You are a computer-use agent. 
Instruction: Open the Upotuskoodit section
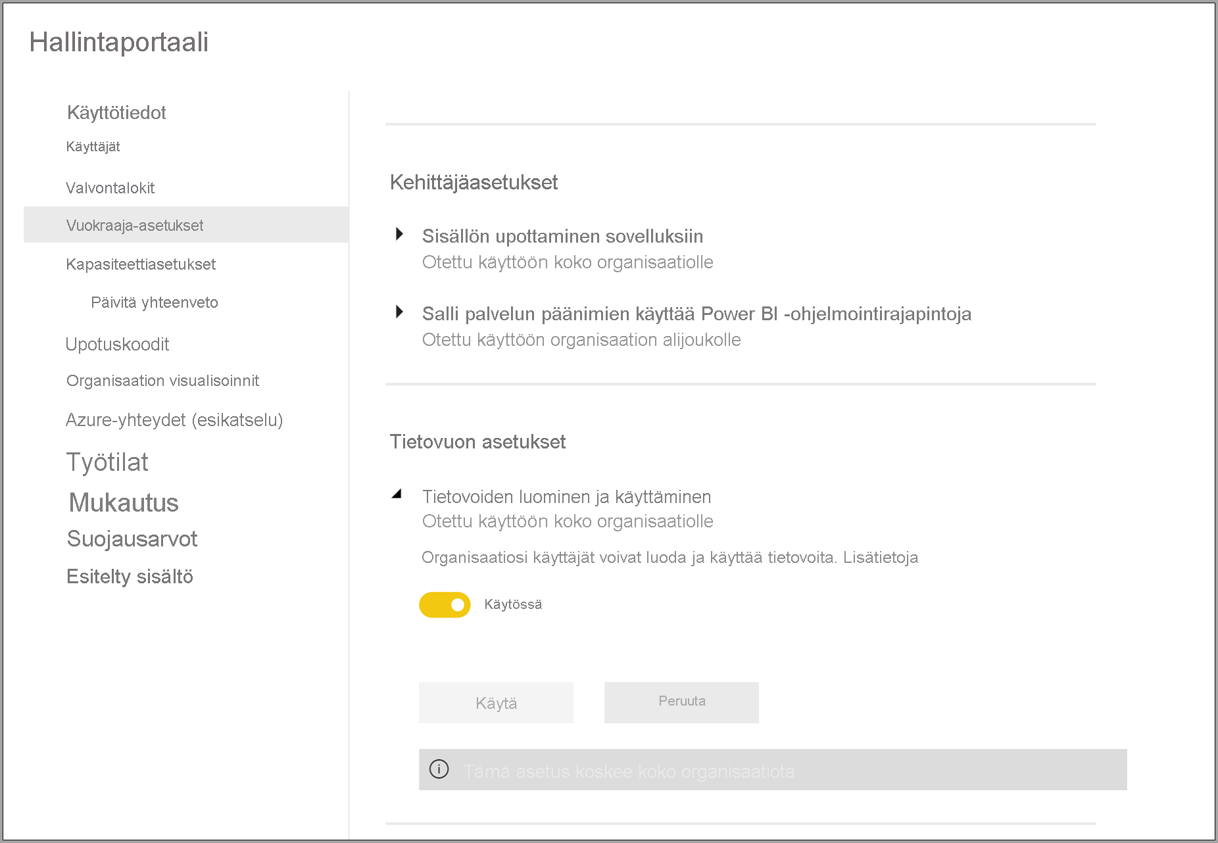click(x=117, y=344)
